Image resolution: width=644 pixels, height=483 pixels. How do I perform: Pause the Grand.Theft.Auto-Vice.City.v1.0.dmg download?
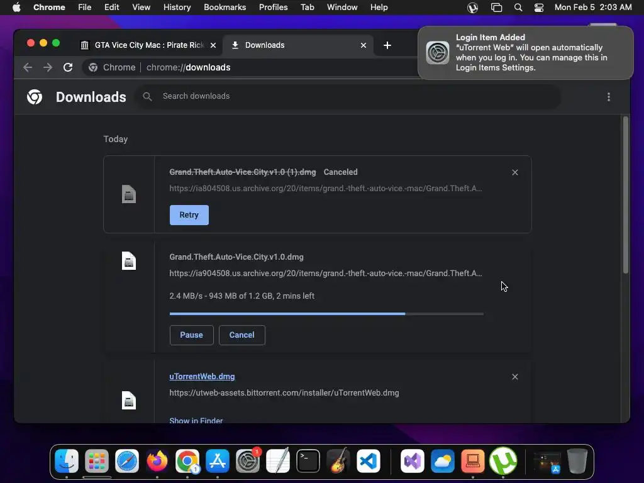(191, 335)
